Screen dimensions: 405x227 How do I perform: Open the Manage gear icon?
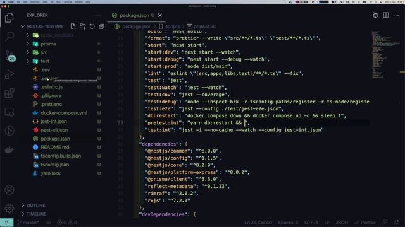9,209
